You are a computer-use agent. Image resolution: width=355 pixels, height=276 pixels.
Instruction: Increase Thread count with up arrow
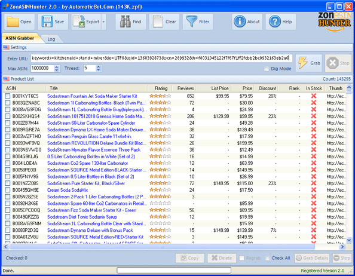[x=98, y=67]
